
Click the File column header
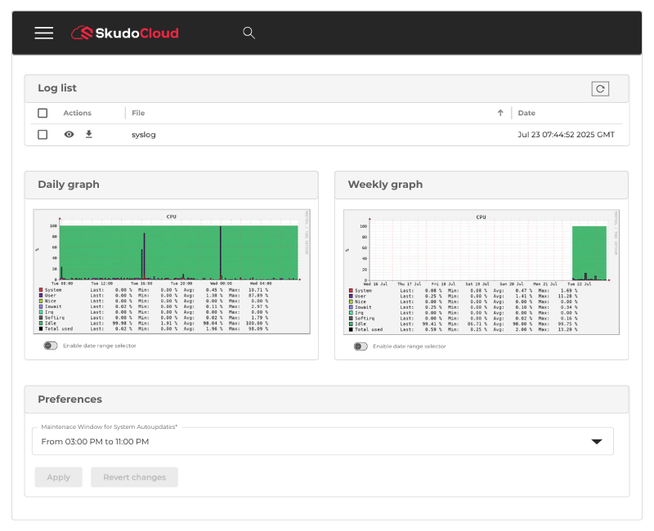138,113
